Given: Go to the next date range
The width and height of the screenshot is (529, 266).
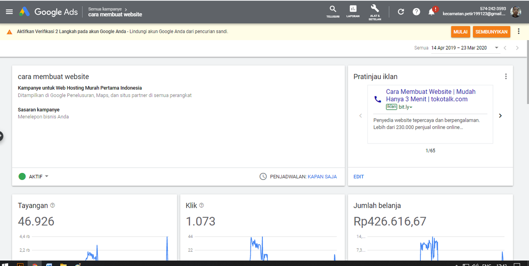Looking at the screenshot, I should pyautogui.click(x=517, y=48).
